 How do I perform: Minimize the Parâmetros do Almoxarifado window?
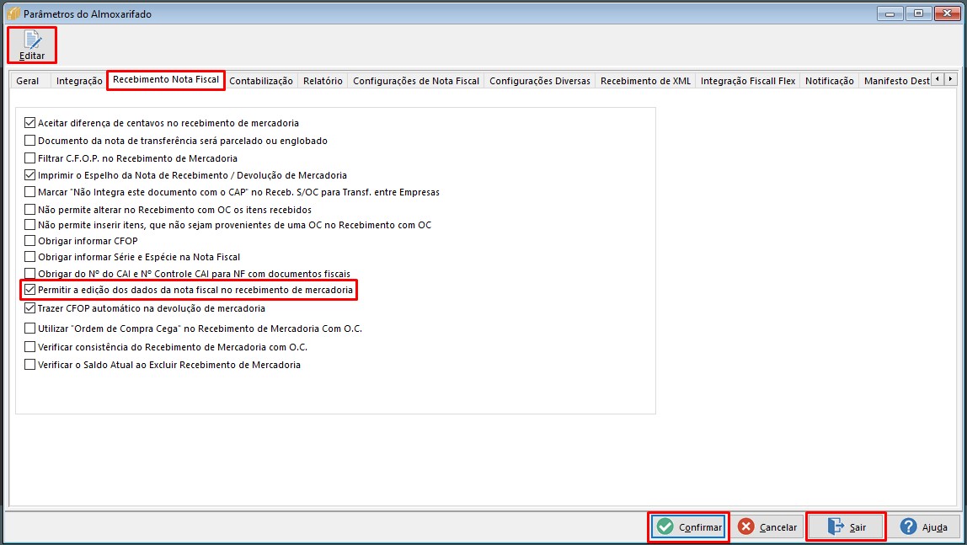(890, 13)
